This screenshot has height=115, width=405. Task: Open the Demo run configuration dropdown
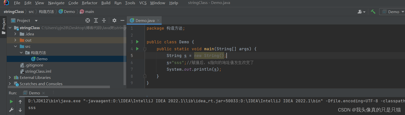click(393, 12)
